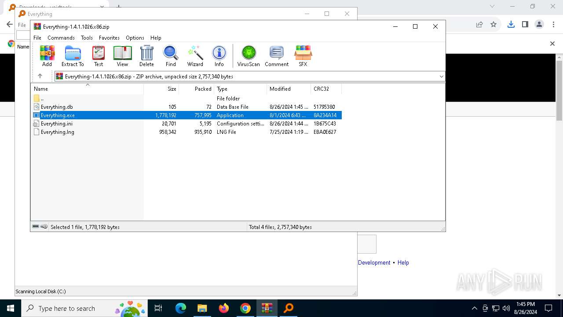Open Task View on taskbar

159,308
